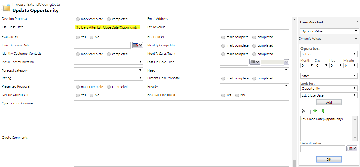Open Rating dropdown

108,78
